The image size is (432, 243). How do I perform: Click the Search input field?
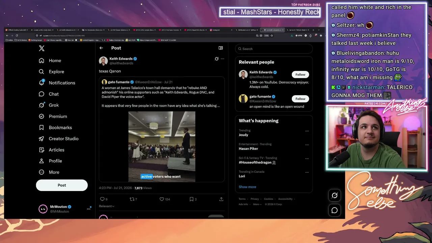(x=274, y=49)
